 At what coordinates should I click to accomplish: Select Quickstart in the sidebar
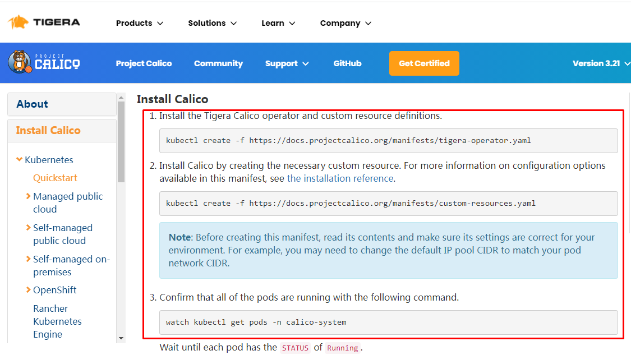(55, 178)
